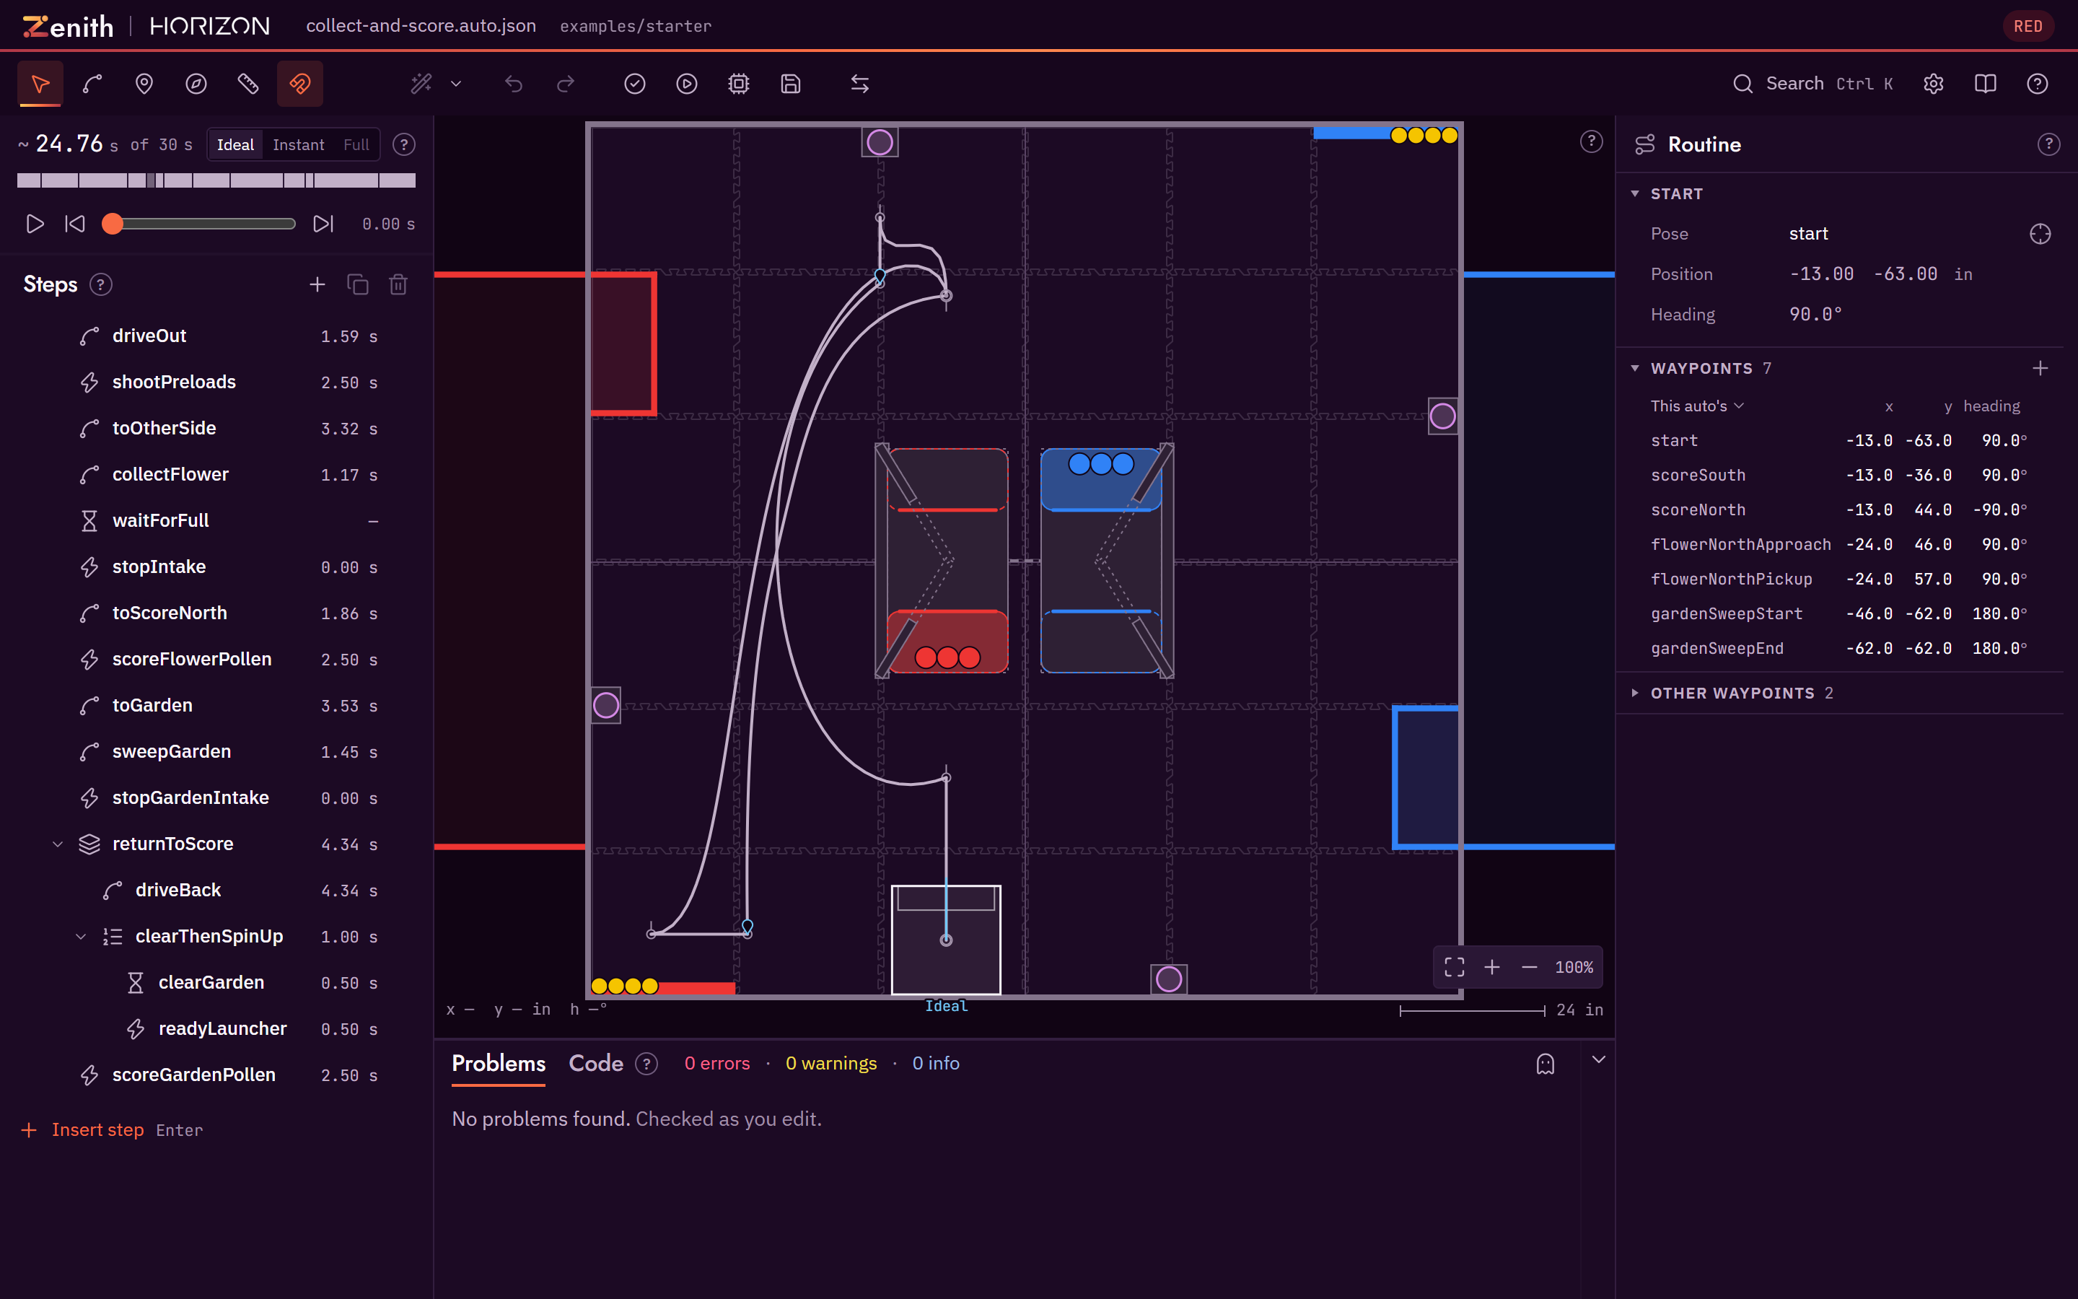Skip to timeline end
This screenshot has width=2078, height=1299.
[323, 224]
